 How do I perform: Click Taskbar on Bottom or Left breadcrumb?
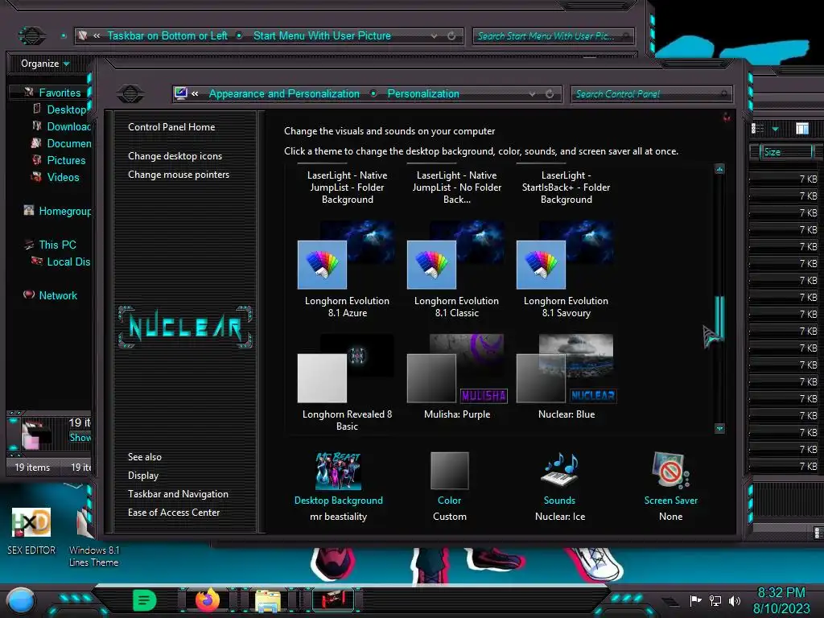[167, 35]
